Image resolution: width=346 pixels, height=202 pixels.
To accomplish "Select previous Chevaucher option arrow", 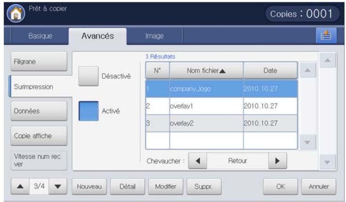I will [x=198, y=161].
